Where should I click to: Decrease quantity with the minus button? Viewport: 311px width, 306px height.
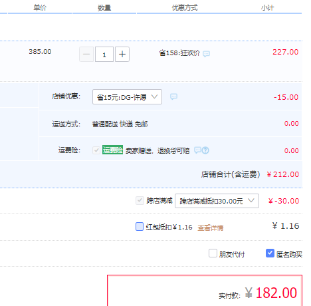86,54
